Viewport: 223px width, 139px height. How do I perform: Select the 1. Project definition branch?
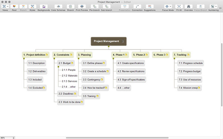[36, 55]
